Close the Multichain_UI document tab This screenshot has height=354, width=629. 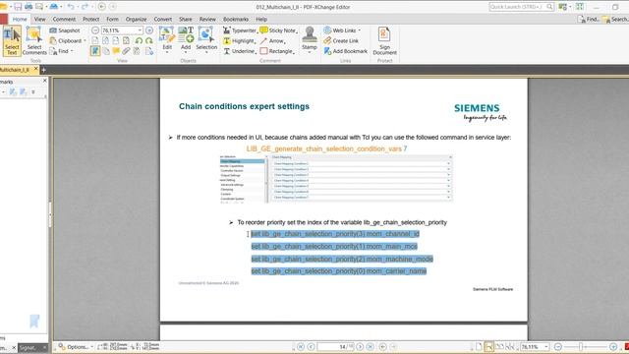pos(35,70)
